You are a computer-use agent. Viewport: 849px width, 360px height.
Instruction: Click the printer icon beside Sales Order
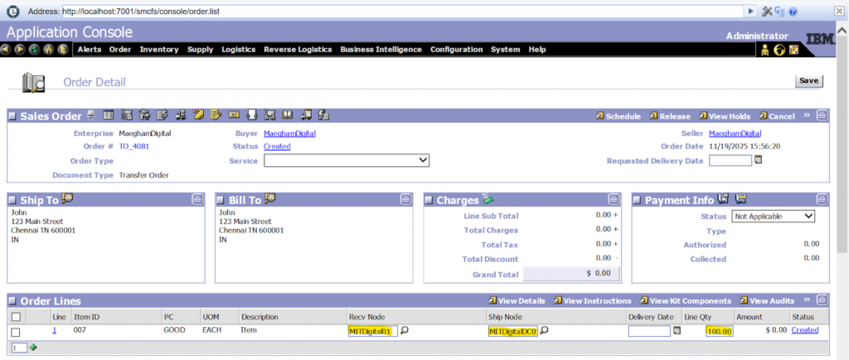pyautogui.click(x=92, y=115)
